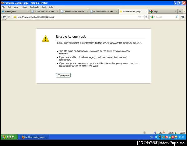Switch to the Twitter / Home tab
This screenshot has width=187, height=146.
click(15, 12)
